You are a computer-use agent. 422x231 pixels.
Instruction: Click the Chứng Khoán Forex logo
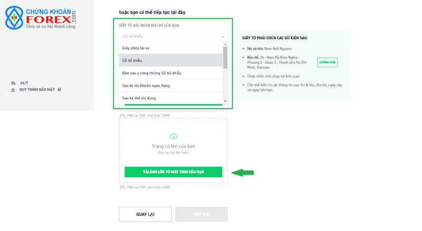click(x=41, y=18)
